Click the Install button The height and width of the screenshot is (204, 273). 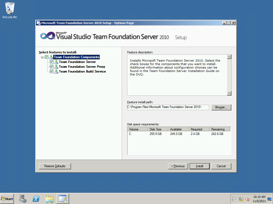[199, 166]
